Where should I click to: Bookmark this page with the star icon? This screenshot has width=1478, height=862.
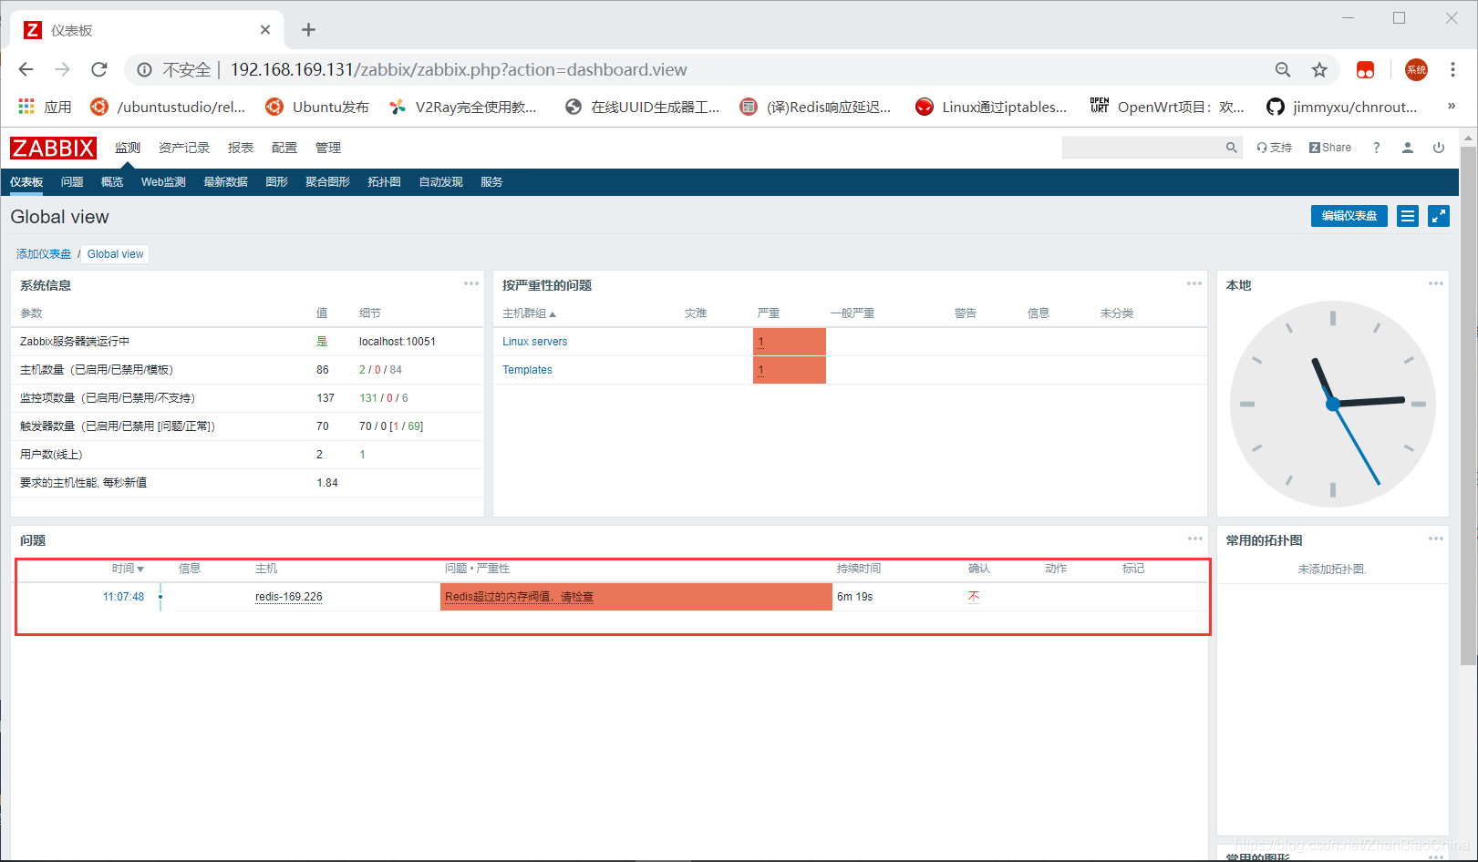click(1319, 69)
